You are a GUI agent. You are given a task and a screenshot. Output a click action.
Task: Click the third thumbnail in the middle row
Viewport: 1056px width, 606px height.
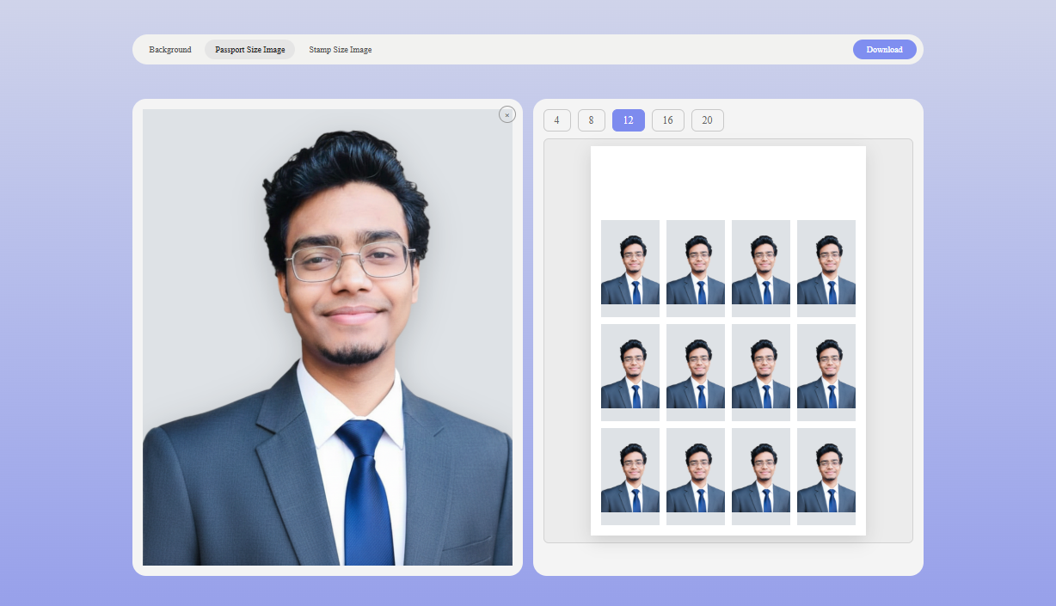pyautogui.click(x=760, y=371)
